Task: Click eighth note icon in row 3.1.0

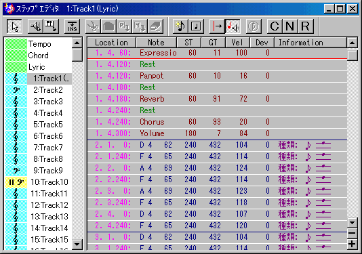Action: pos(308,237)
